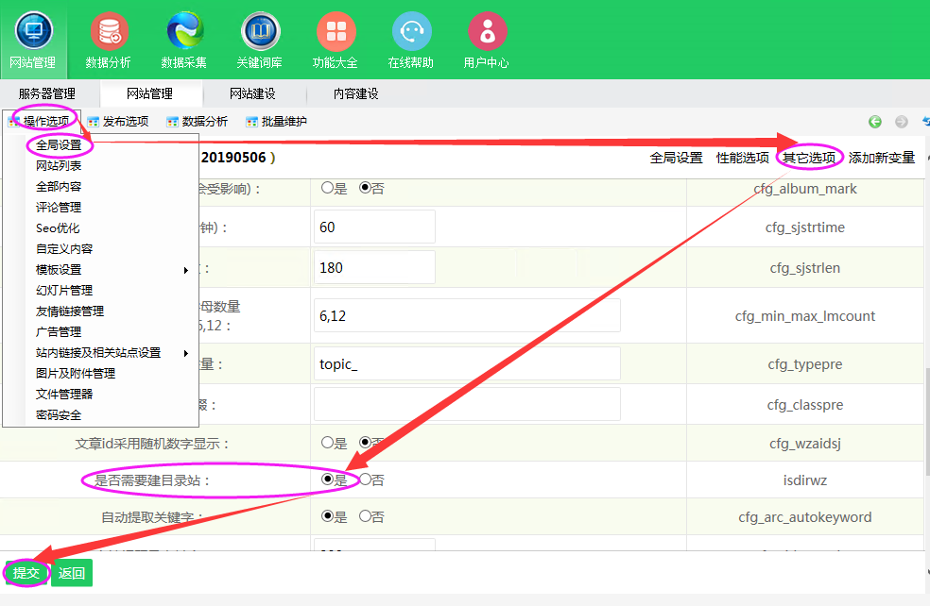Click the grey forward arrow icon
Image resolution: width=930 pixels, height=606 pixels.
coord(902,122)
